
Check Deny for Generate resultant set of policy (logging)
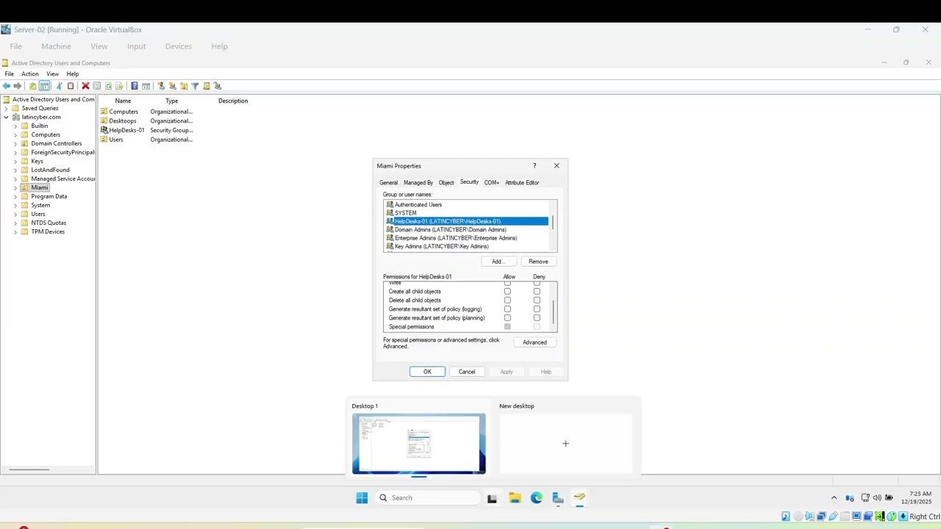pyautogui.click(x=537, y=309)
